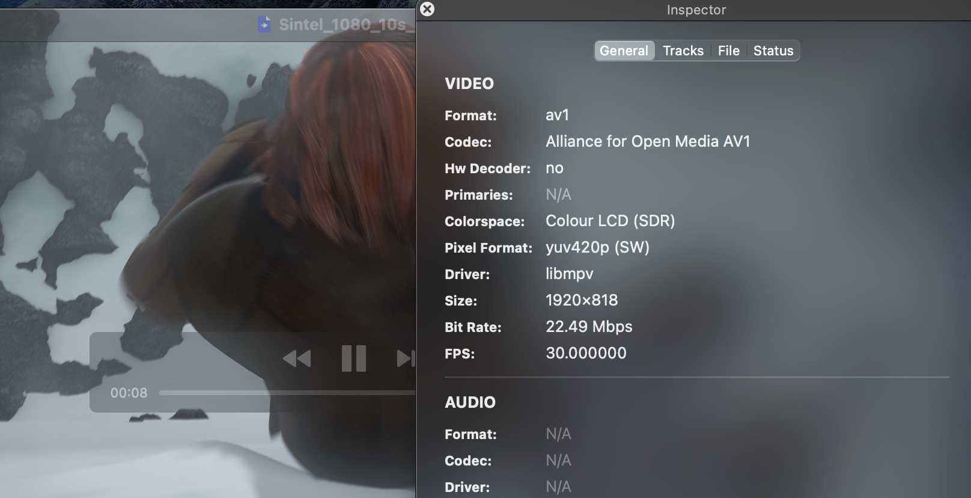
Task: Click the Pixel Format label
Action: [489, 248]
